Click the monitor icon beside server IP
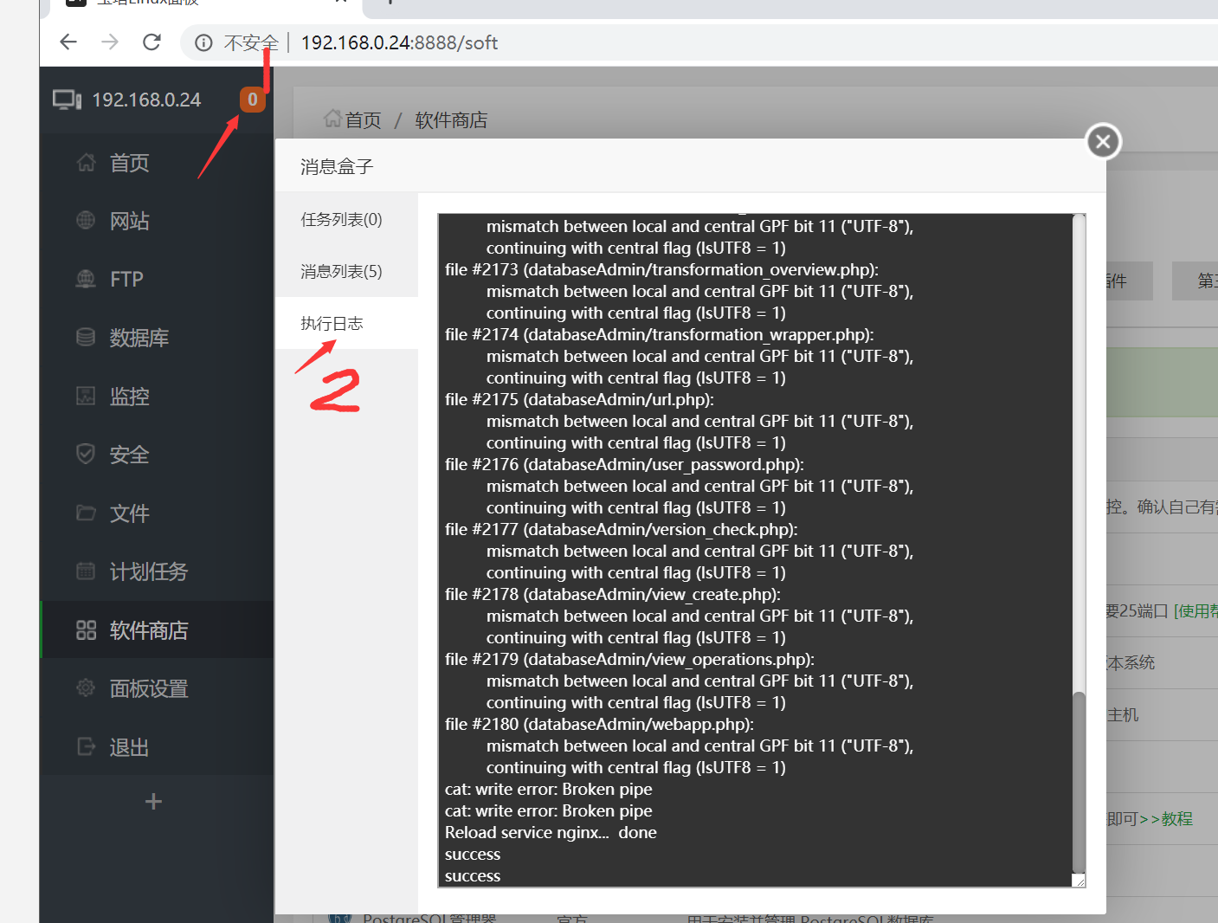1218x923 pixels. pos(67,100)
